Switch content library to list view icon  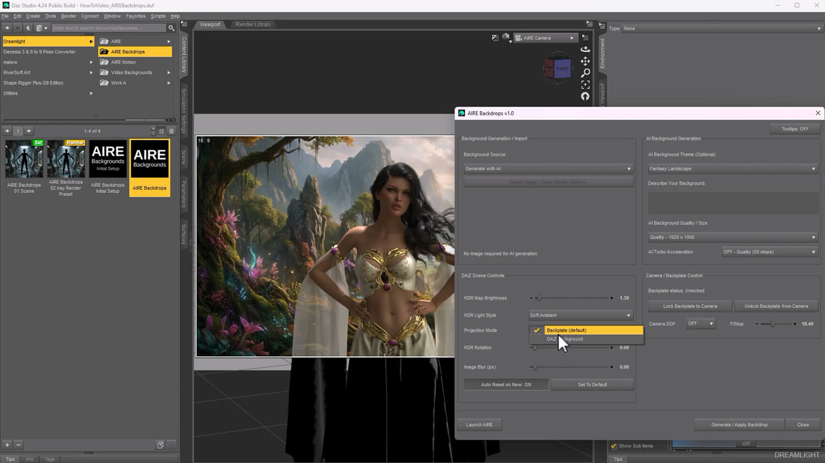tap(172, 131)
